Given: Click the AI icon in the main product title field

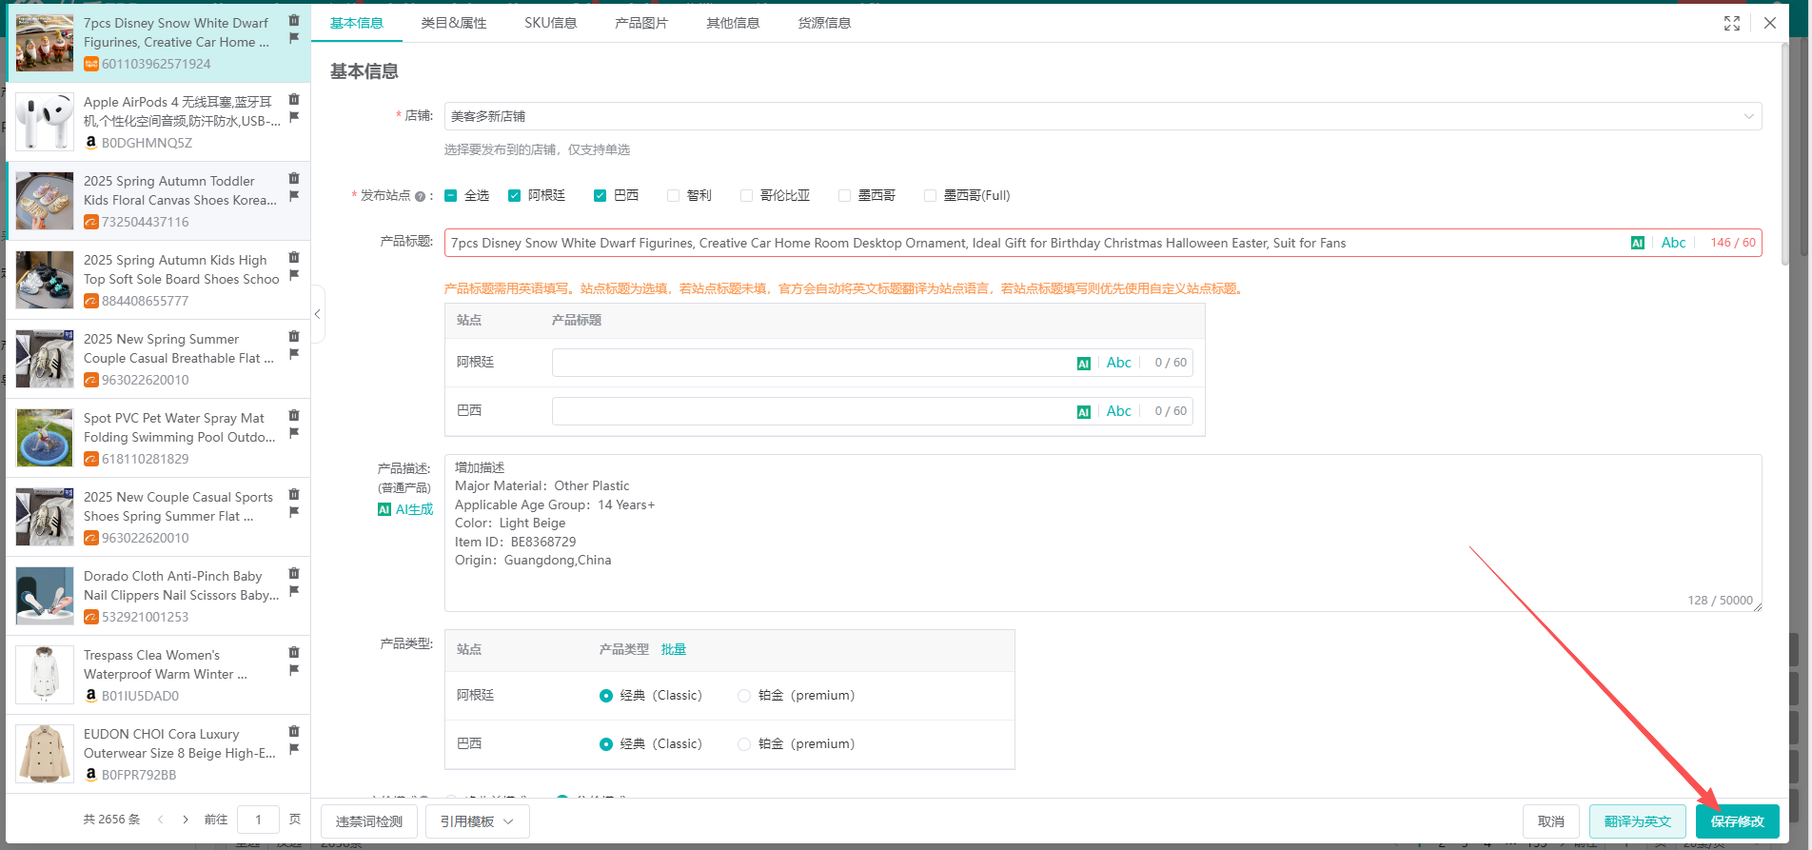Looking at the screenshot, I should pyautogui.click(x=1637, y=243).
